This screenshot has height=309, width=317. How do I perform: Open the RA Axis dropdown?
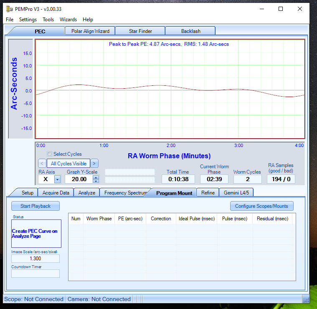click(57, 179)
